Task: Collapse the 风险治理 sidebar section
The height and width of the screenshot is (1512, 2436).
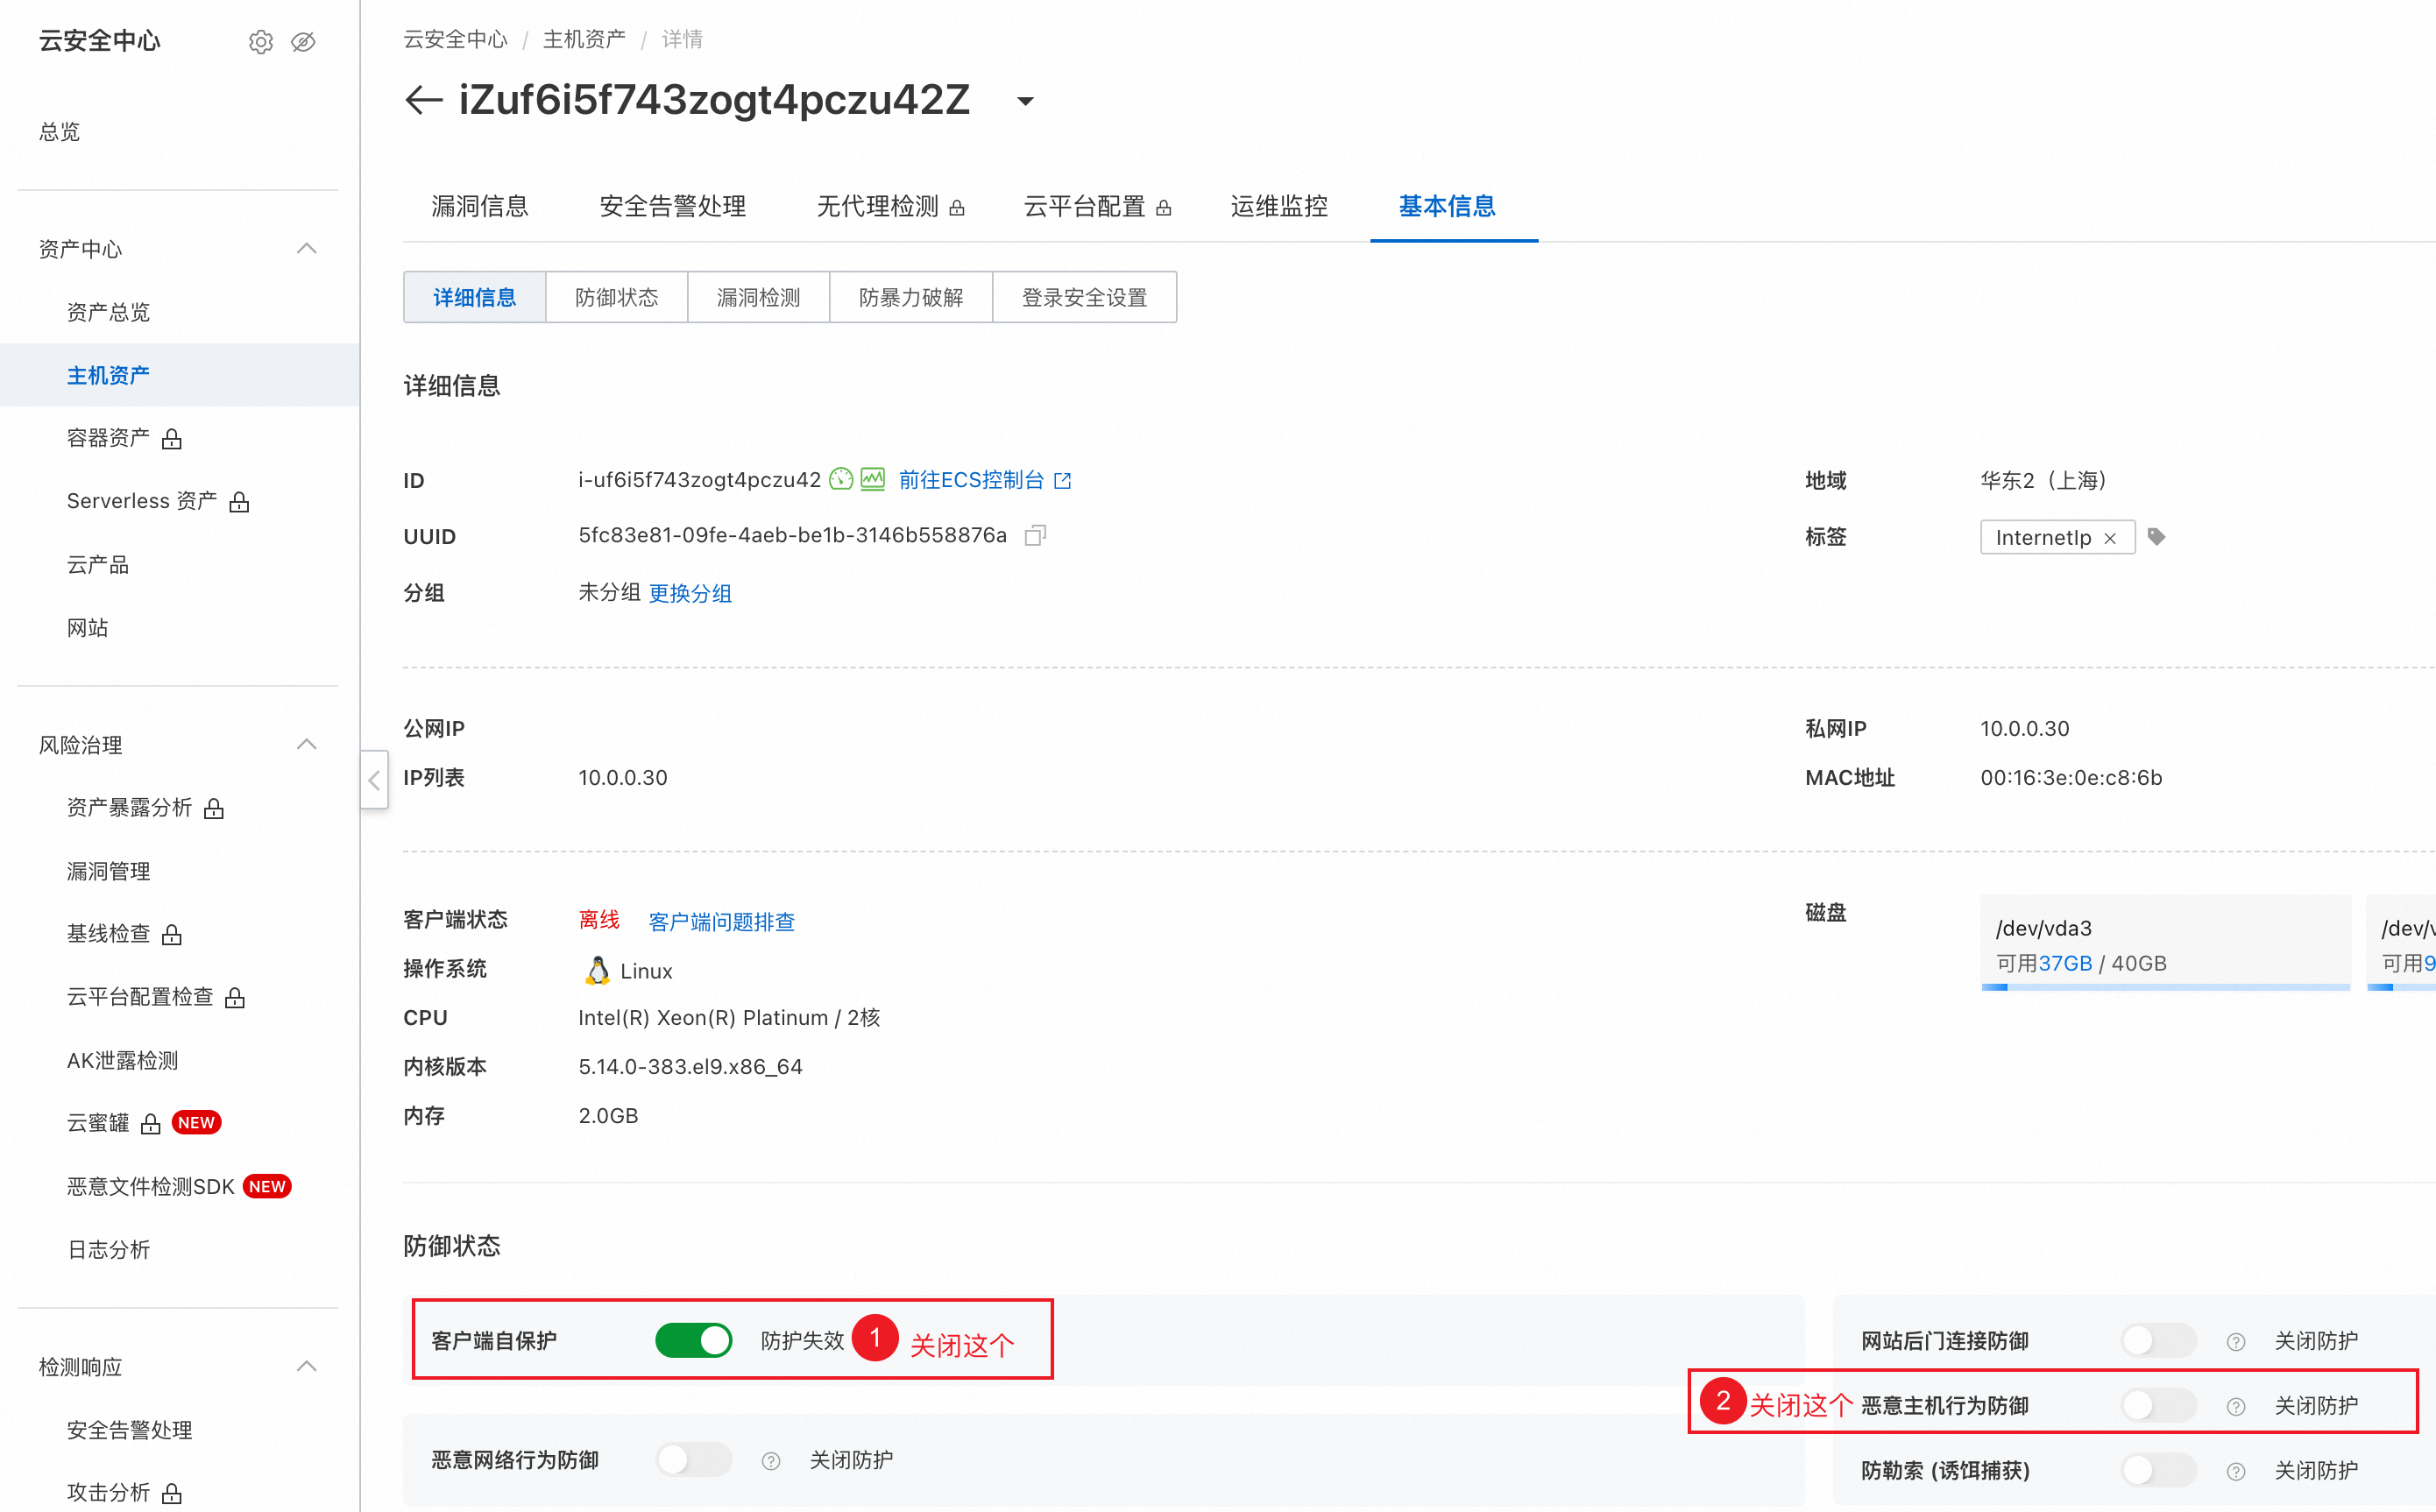Action: 307,744
